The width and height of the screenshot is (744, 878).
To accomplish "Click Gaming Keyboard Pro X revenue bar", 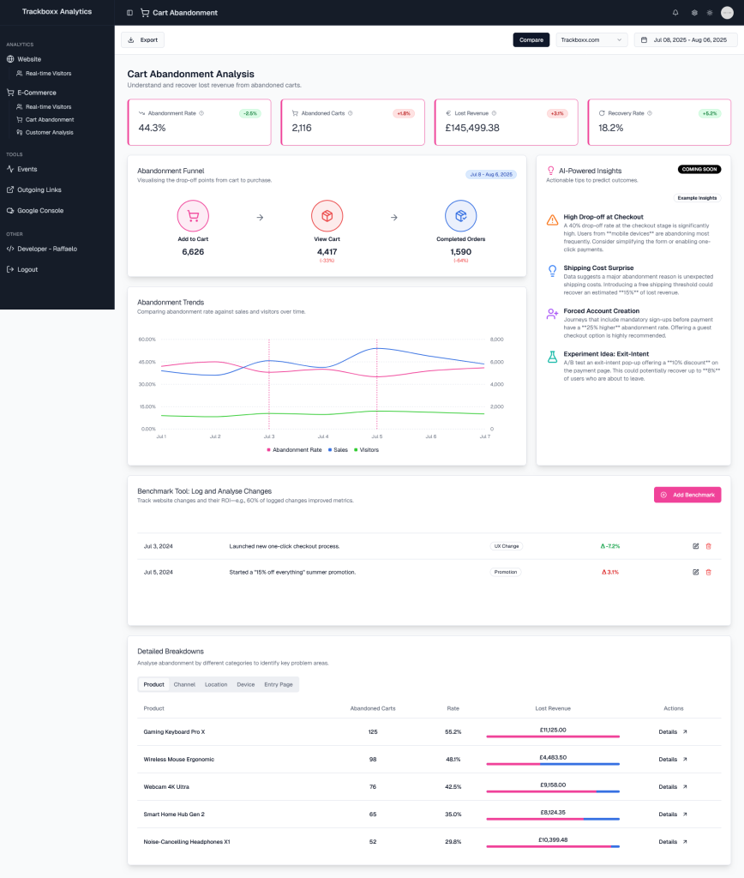I will [x=552, y=737].
